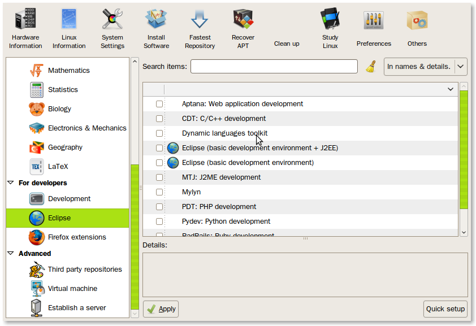Click sidebar scrollbar up arrow

click(x=135, y=61)
